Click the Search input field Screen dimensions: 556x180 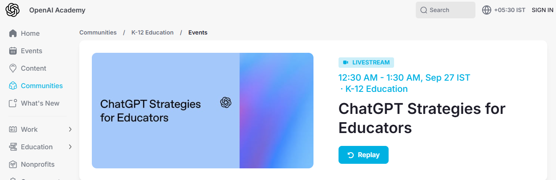[x=445, y=10]
